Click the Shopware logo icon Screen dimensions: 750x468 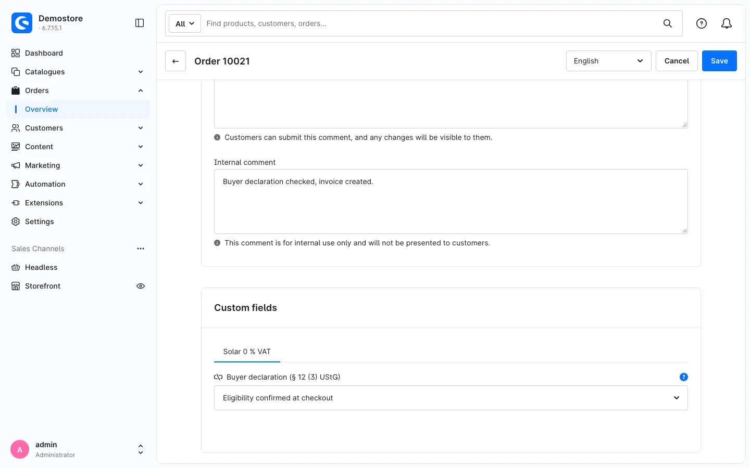point(22,23)
